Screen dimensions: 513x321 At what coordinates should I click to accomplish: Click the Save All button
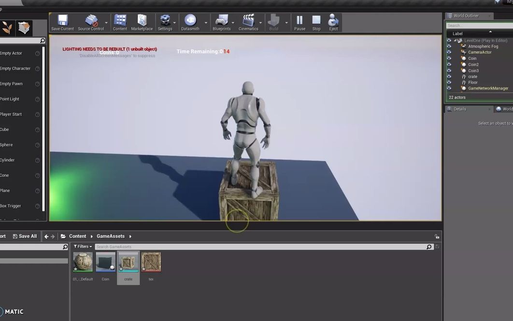pyautogui.click(x=25, y=236)
